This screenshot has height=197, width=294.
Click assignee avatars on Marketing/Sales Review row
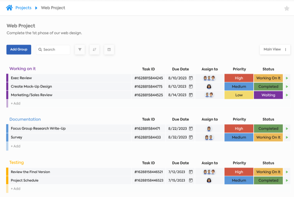tap(209, 95)
